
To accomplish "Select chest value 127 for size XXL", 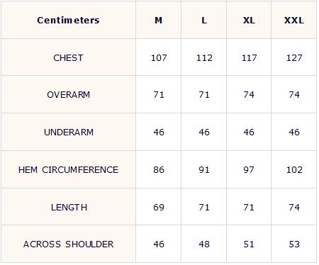I will click(294, 58).
